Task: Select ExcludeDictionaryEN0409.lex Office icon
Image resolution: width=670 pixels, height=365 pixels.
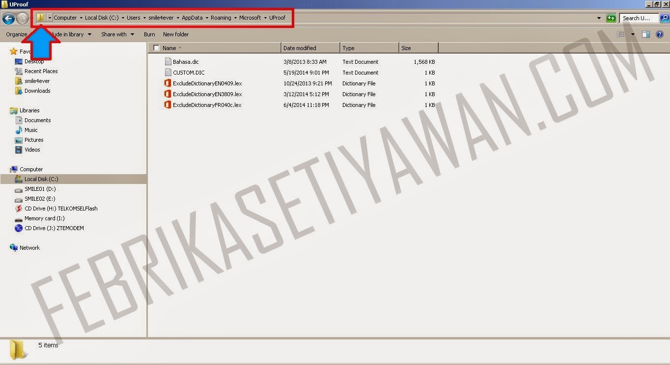Action: (x=167, y=83)
